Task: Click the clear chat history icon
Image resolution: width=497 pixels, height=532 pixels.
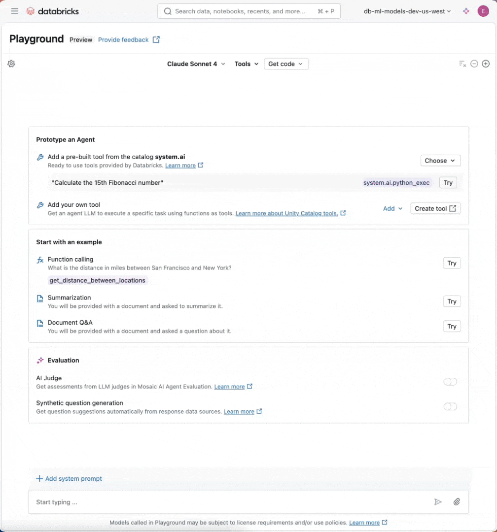Action: point(462,64)
